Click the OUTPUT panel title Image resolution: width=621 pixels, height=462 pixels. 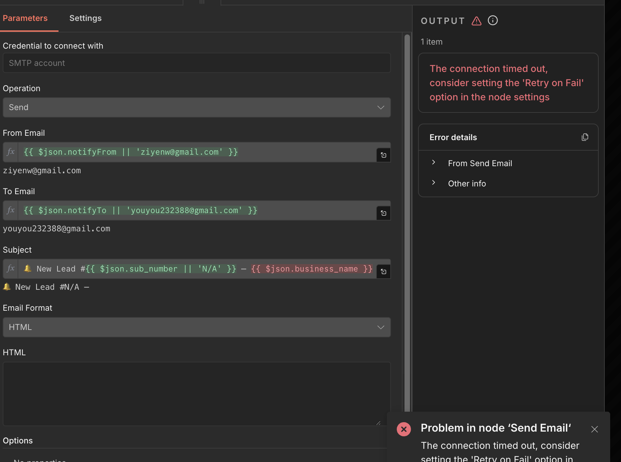[x=443, y=21]
